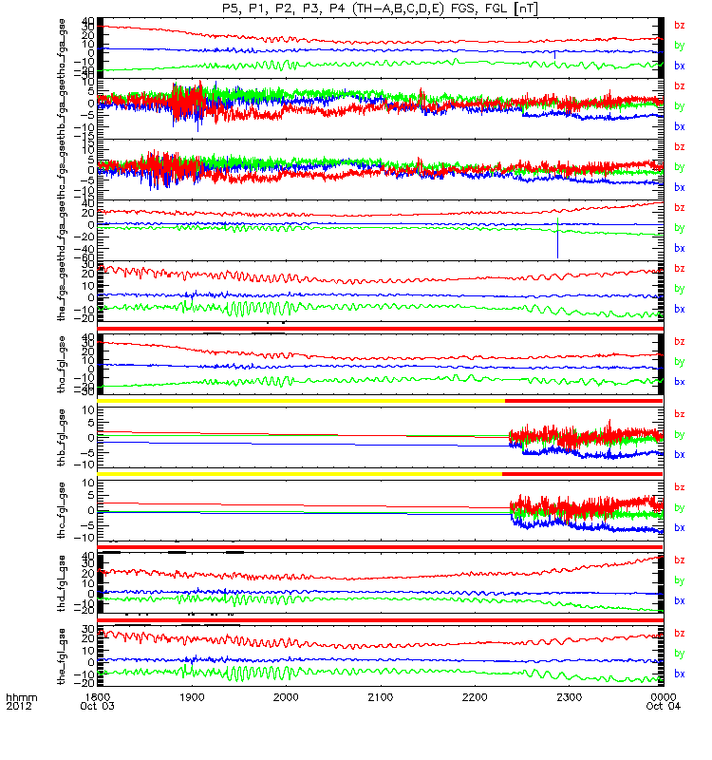Image resolution: width=712 pixels, height=760 pixels.
Task: Click the 'bz' legend beside the thc_fgl_gse panel
Action: tap(680, 487)
